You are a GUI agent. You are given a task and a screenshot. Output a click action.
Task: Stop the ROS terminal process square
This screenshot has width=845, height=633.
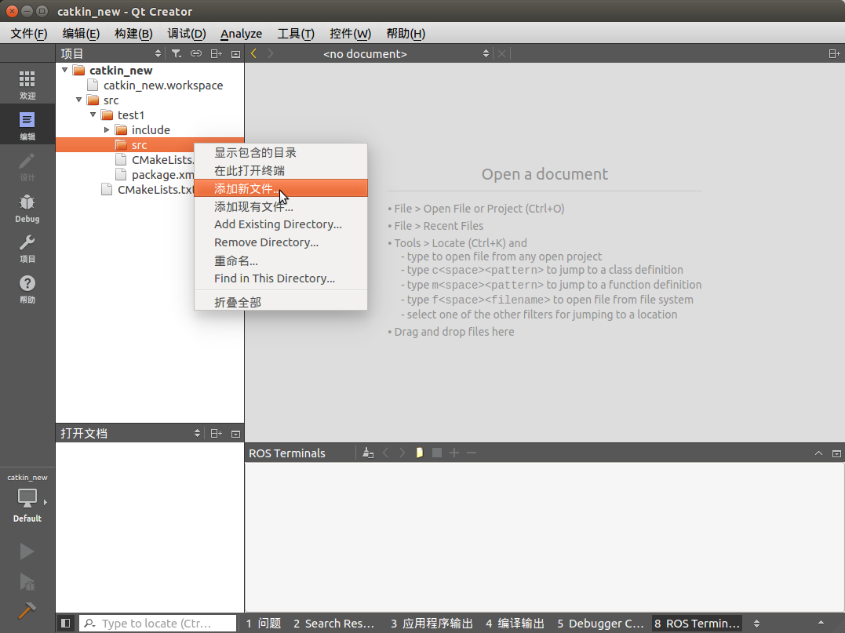436,453
